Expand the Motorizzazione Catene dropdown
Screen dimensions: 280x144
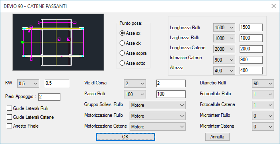click(x=158, y=127)
